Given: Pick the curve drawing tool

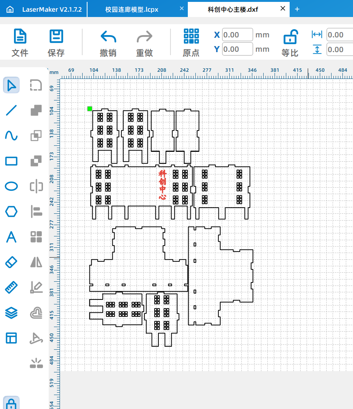Looking at the screenshot, I should (11, 136).
